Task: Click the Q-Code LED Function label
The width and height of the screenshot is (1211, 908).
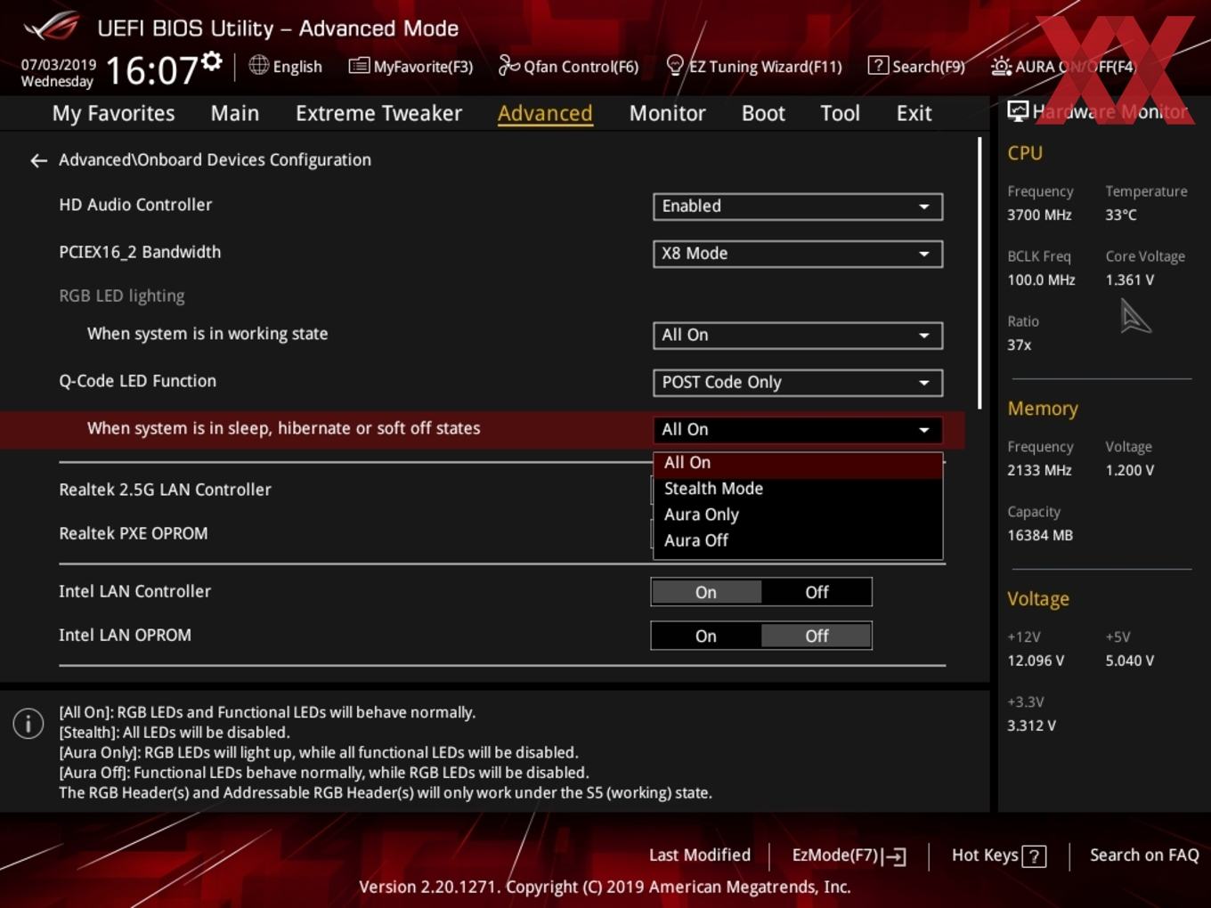Action: (x=137, y=381)
